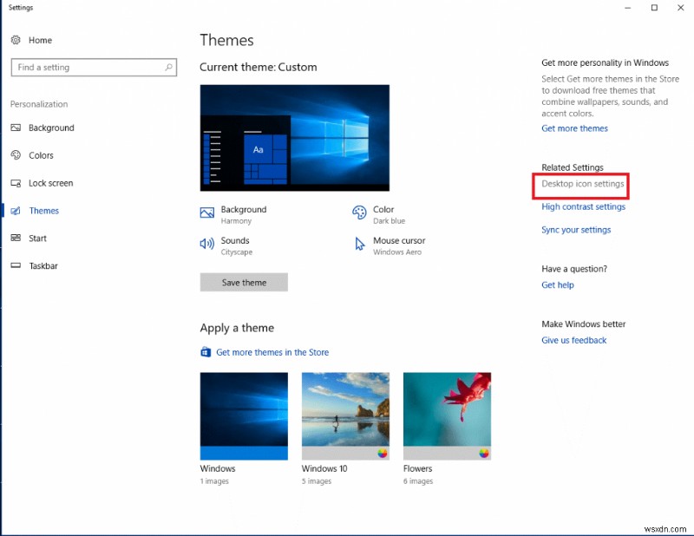694x536 pixels.
Task: Minimize the Settings window
Action: [x=627, y=8]
